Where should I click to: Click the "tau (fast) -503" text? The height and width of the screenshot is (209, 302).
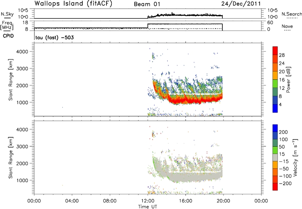tap(54, 37)
